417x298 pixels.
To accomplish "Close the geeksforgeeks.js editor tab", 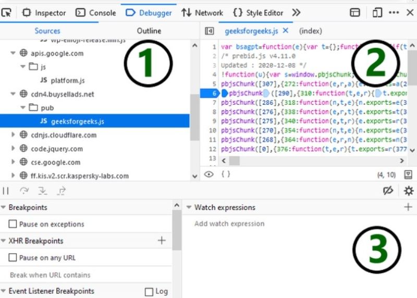I will click(285, 31).
